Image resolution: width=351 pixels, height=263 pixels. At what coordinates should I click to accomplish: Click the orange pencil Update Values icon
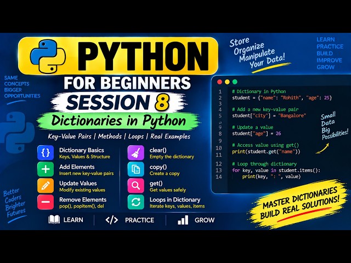coord(46,186)
